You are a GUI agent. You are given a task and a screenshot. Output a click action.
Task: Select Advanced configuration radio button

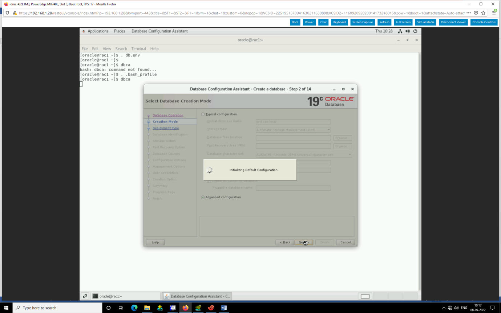[x=203, y=197]
